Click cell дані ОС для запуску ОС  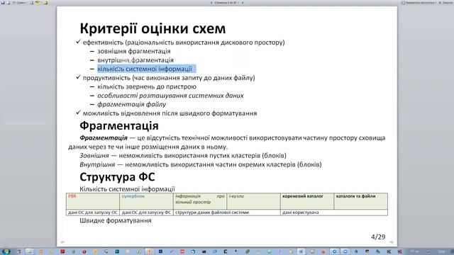93,212
